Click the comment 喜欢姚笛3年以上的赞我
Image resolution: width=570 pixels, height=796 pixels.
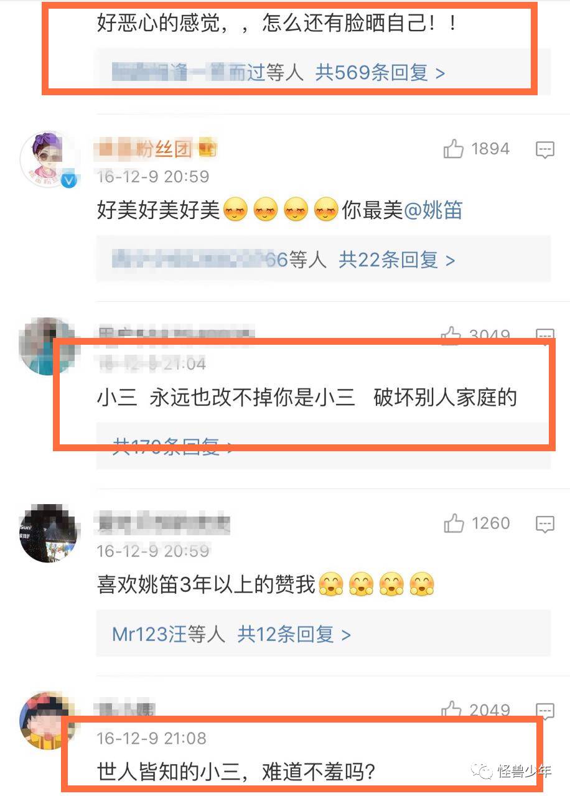point(266,585)
